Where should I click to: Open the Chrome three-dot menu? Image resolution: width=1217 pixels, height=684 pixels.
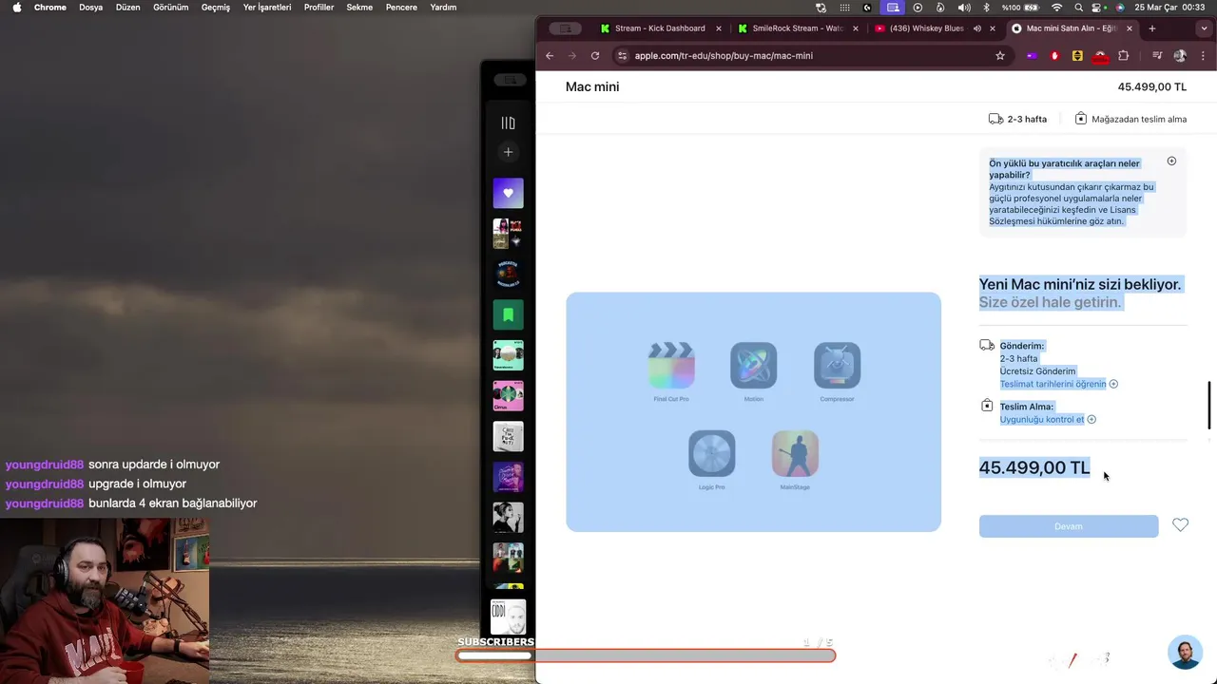click(1203, 56)
